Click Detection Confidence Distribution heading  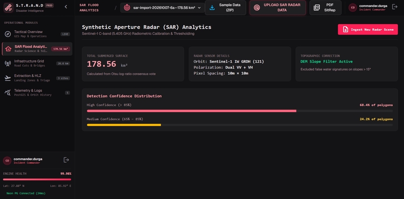coord(124,96)
